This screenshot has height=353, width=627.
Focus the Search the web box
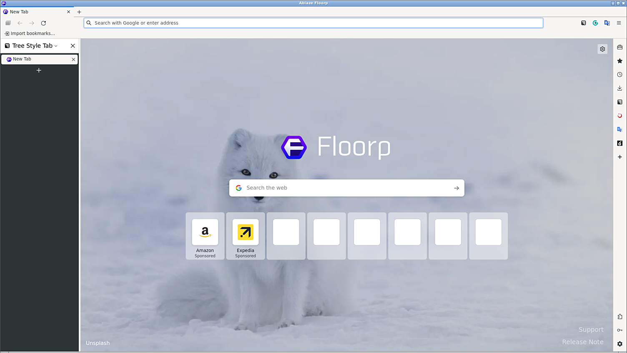pos(346,188)
